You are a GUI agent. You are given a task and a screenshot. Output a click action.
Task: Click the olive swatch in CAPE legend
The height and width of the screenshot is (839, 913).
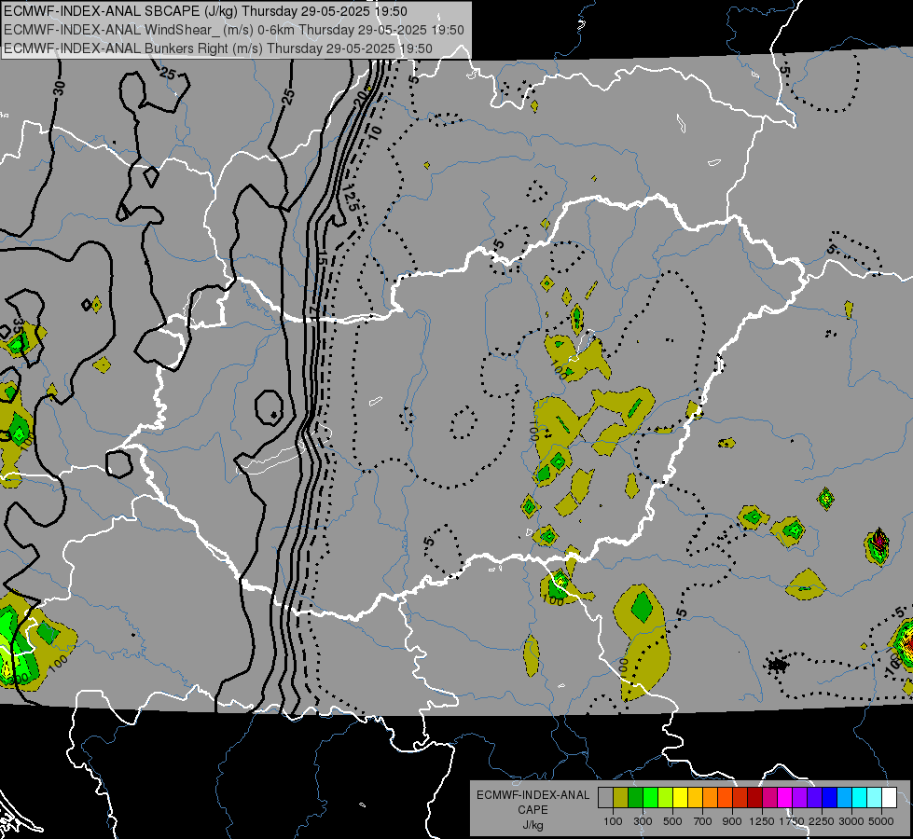[621, 797]
